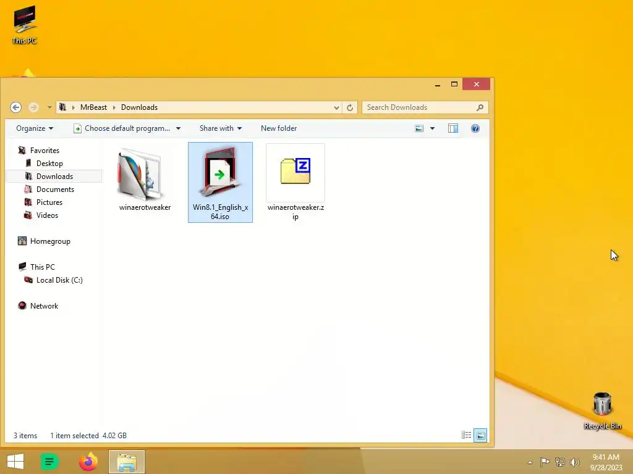Select the winaerotweaker folder thumbnail
Screen dimensions: 633x474
pos(139,173)
